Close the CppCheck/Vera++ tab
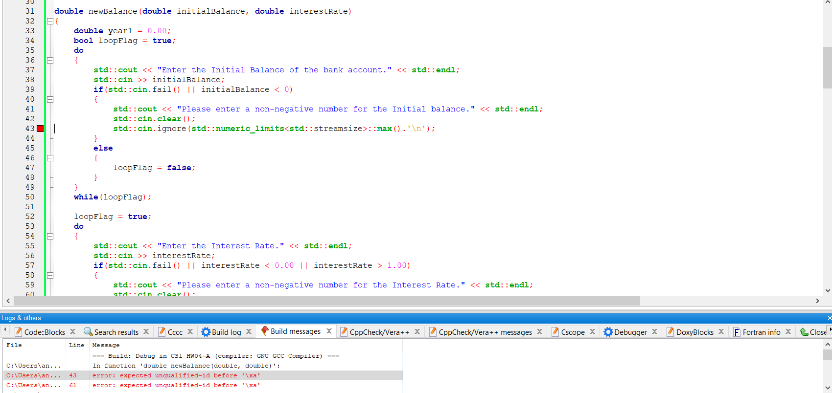Viewport: 832px width, 393px height. click(417, 331)
